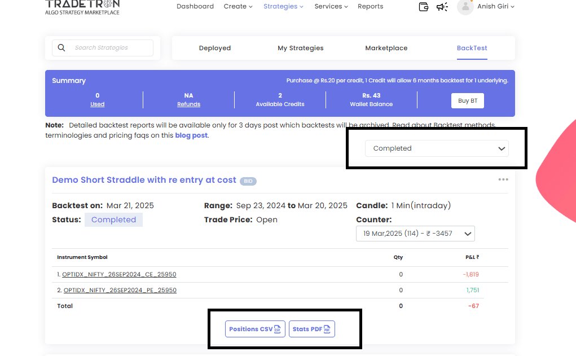The image size is (576, 356).
Task: Expand the Anish Giri account menu
Action: click(x=495, y=7)
